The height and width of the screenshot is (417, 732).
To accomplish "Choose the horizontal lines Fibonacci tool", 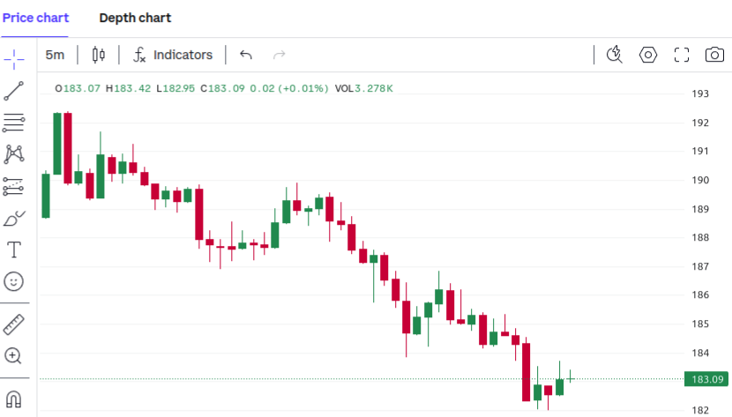I will click(14, 123).
